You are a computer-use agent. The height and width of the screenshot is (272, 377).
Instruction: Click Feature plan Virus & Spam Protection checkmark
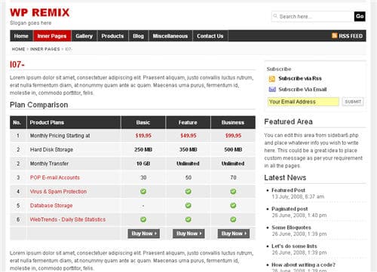188,191
